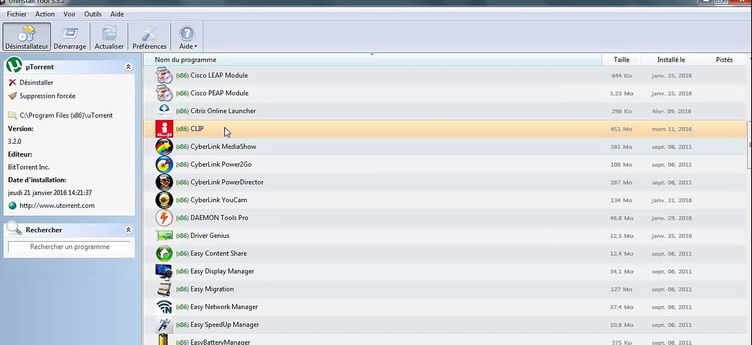The image size is (752, 345).
Task: Click Désinstaller for µTorrent
Action: pos(36,82)
